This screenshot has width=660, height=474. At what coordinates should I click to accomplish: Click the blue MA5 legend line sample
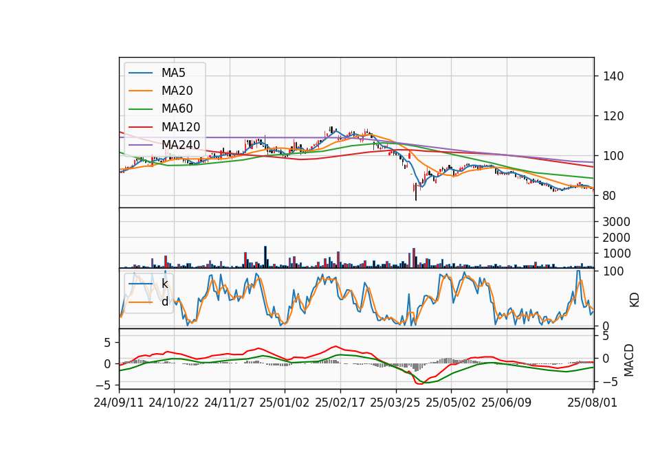coord(140,73)
